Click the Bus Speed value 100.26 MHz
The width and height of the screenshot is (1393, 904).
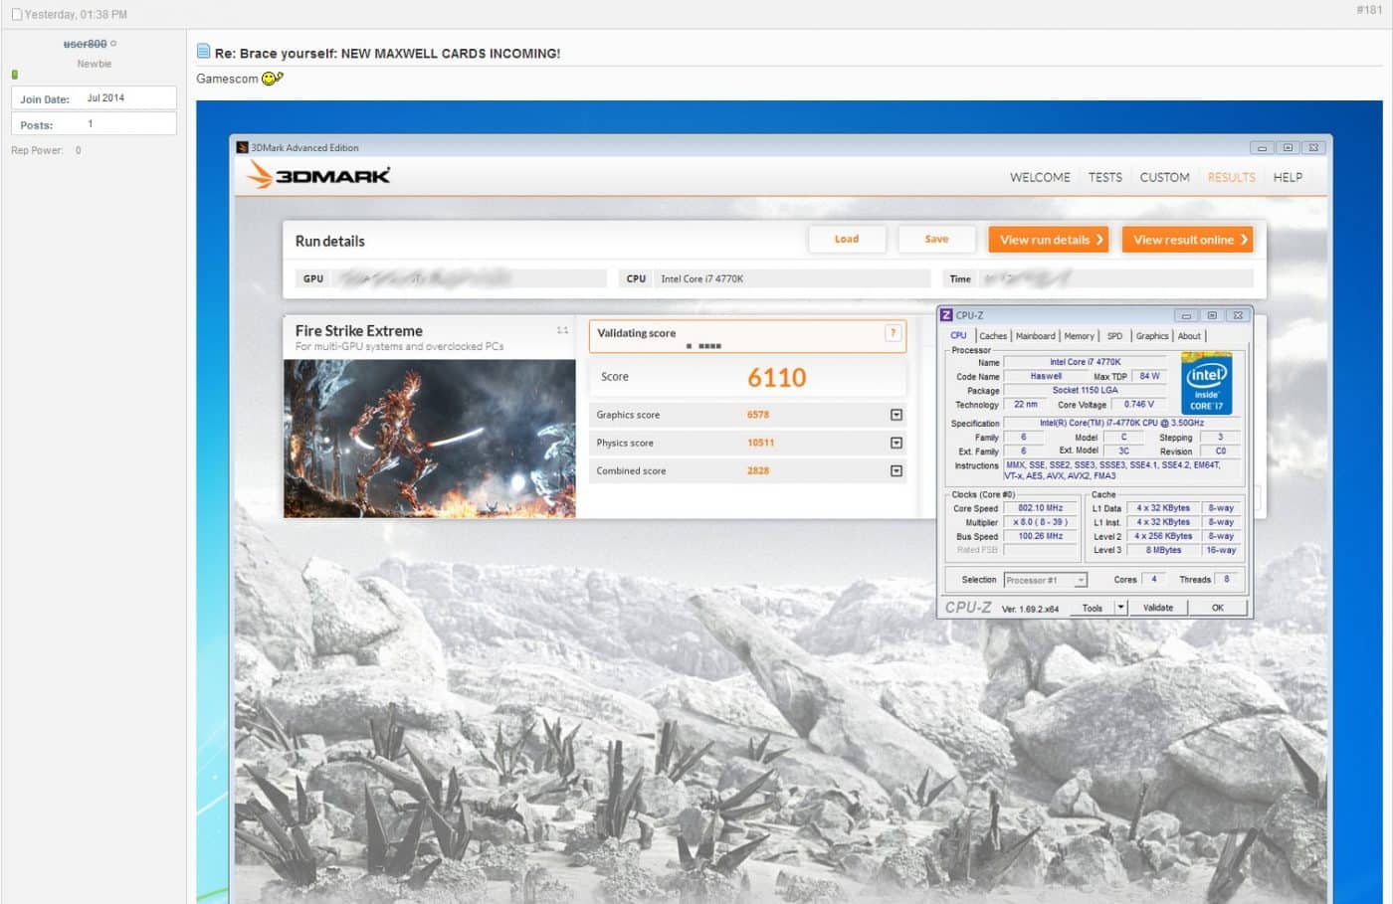1041,536
